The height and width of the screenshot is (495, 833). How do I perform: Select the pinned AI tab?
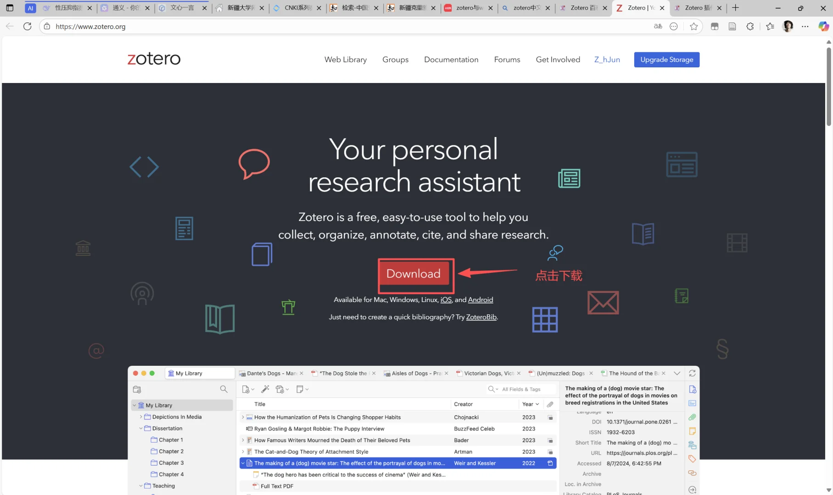point(30,8)
